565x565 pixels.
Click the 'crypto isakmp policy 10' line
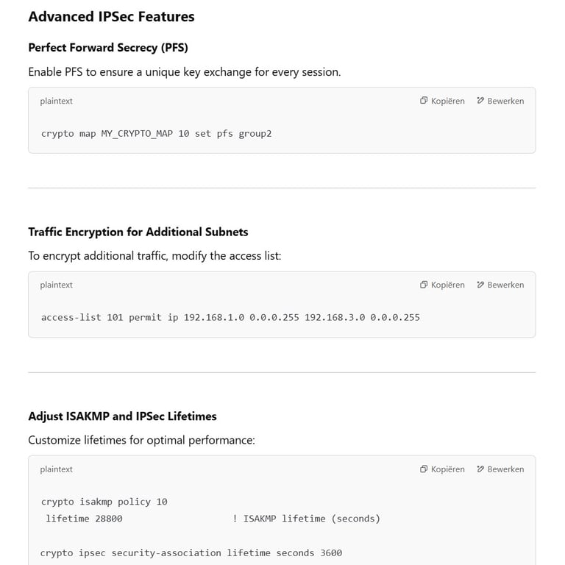click(x=104, y=502)
